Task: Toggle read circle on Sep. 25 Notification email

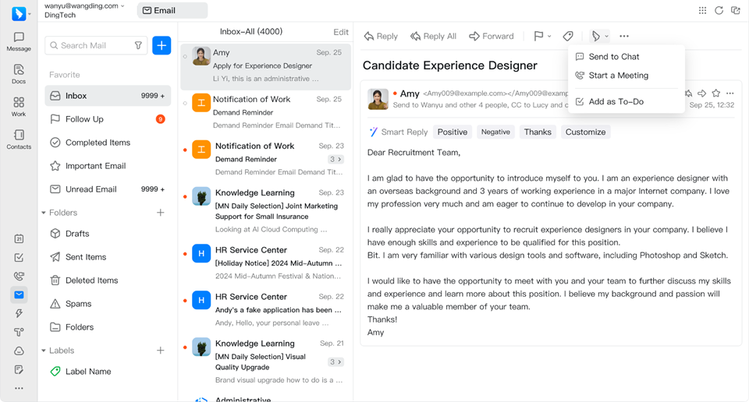Action: 186,103
